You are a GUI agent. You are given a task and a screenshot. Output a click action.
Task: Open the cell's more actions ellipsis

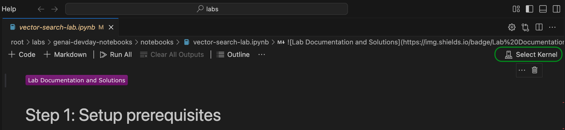tap(522, 70)
